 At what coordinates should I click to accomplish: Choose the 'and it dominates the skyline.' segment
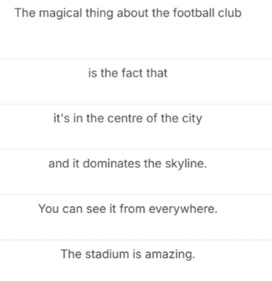click(136, 172)
